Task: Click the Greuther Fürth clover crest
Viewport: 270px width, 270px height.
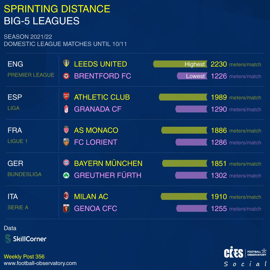Action: (x=66, y=175)
